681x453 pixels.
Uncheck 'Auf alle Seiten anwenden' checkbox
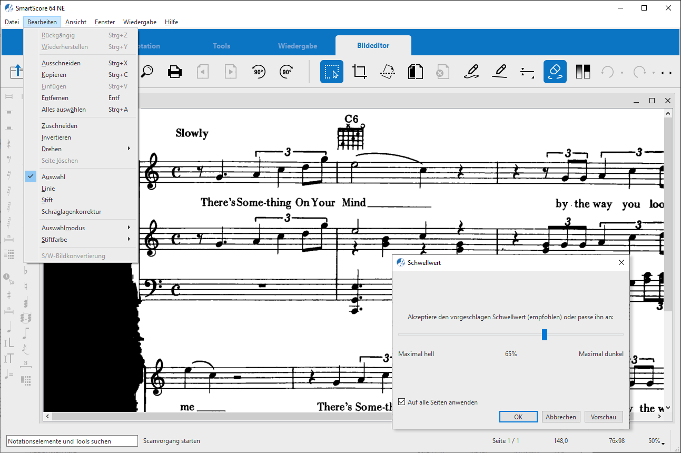click(402, 402)
